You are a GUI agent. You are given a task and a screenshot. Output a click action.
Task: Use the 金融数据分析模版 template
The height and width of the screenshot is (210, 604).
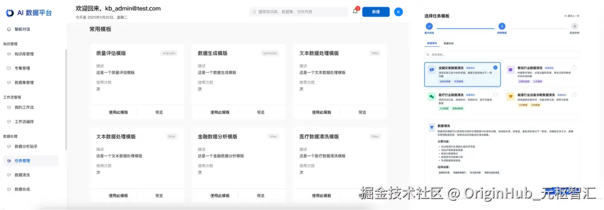220,196
